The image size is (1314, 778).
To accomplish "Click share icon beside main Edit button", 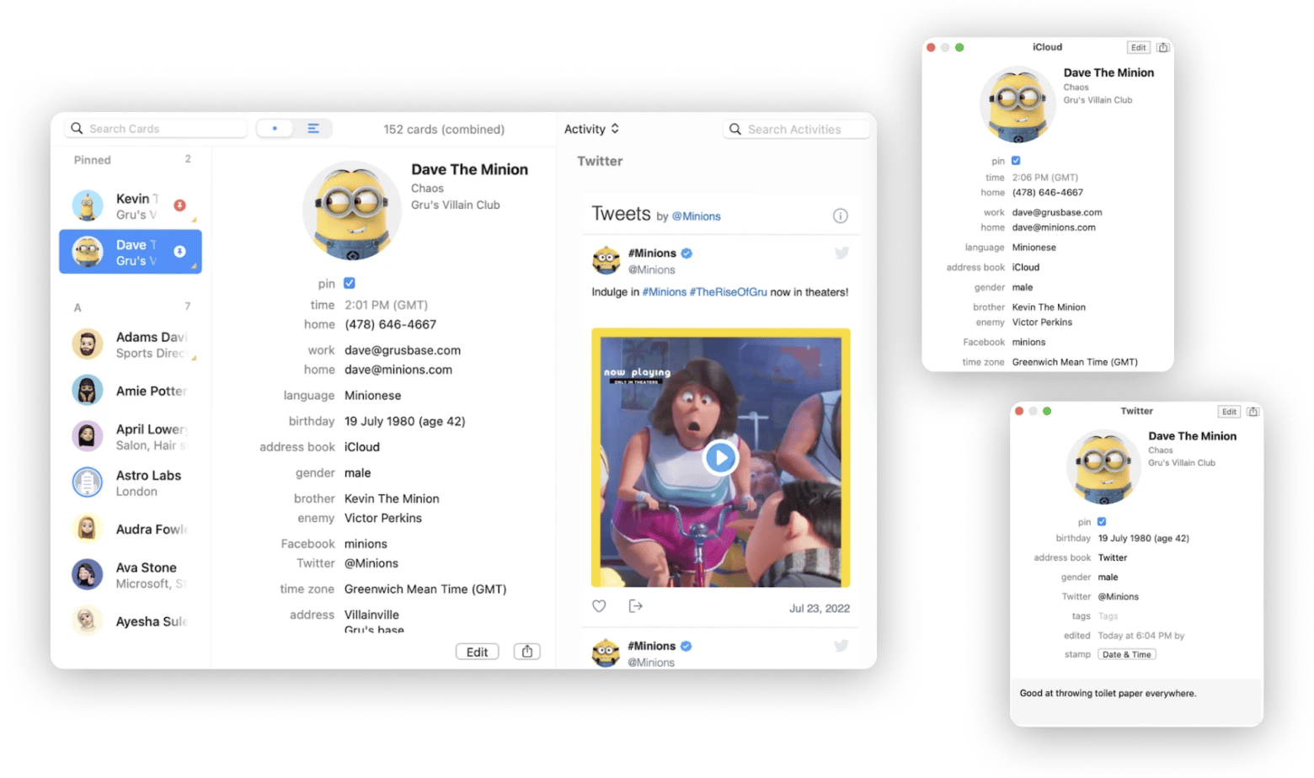I will point(527,652).
